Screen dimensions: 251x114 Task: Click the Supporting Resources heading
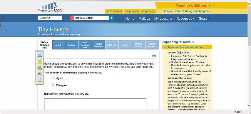pyautogui.click(x=178, y=42)
